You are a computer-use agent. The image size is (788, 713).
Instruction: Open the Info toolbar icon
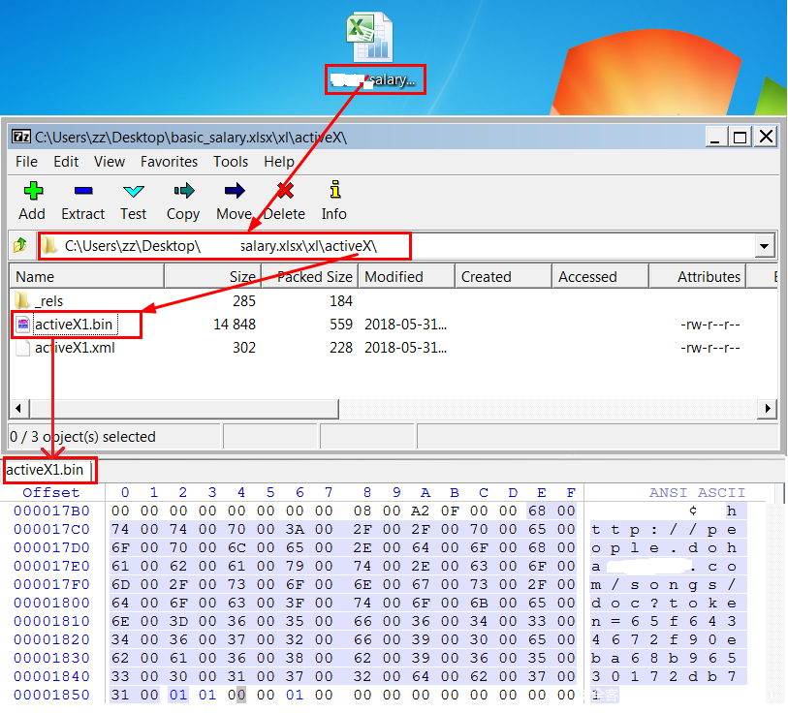(x=334, y=190)
